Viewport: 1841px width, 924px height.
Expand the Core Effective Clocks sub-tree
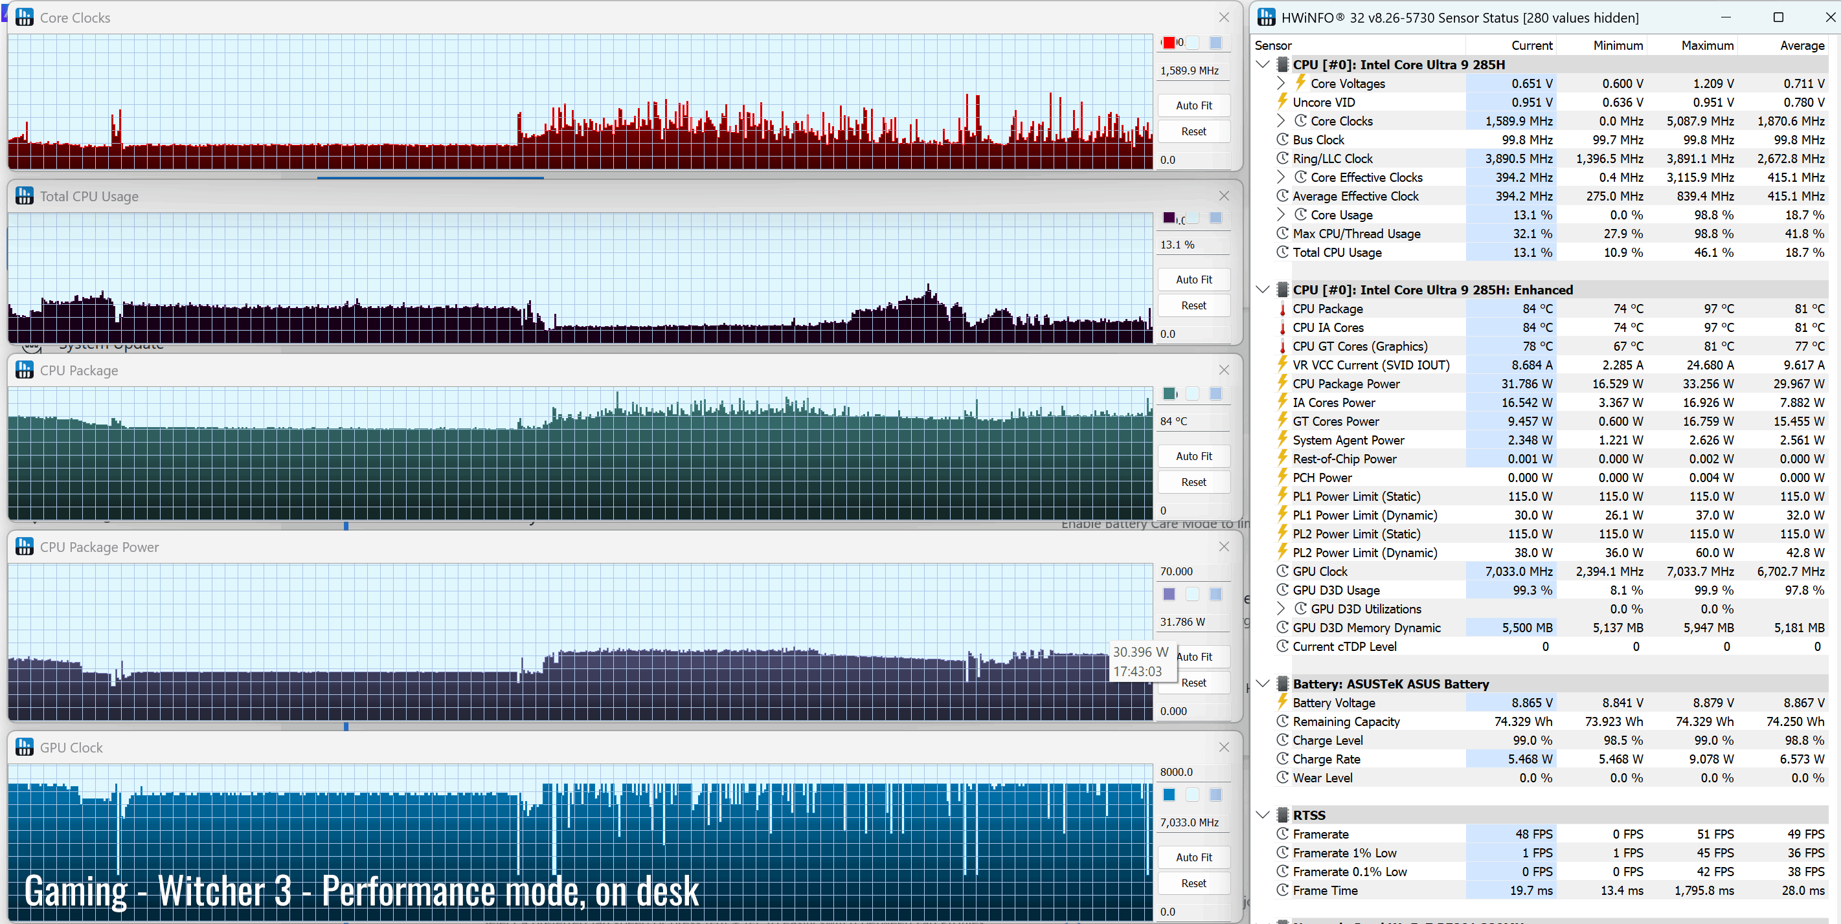1282,177
